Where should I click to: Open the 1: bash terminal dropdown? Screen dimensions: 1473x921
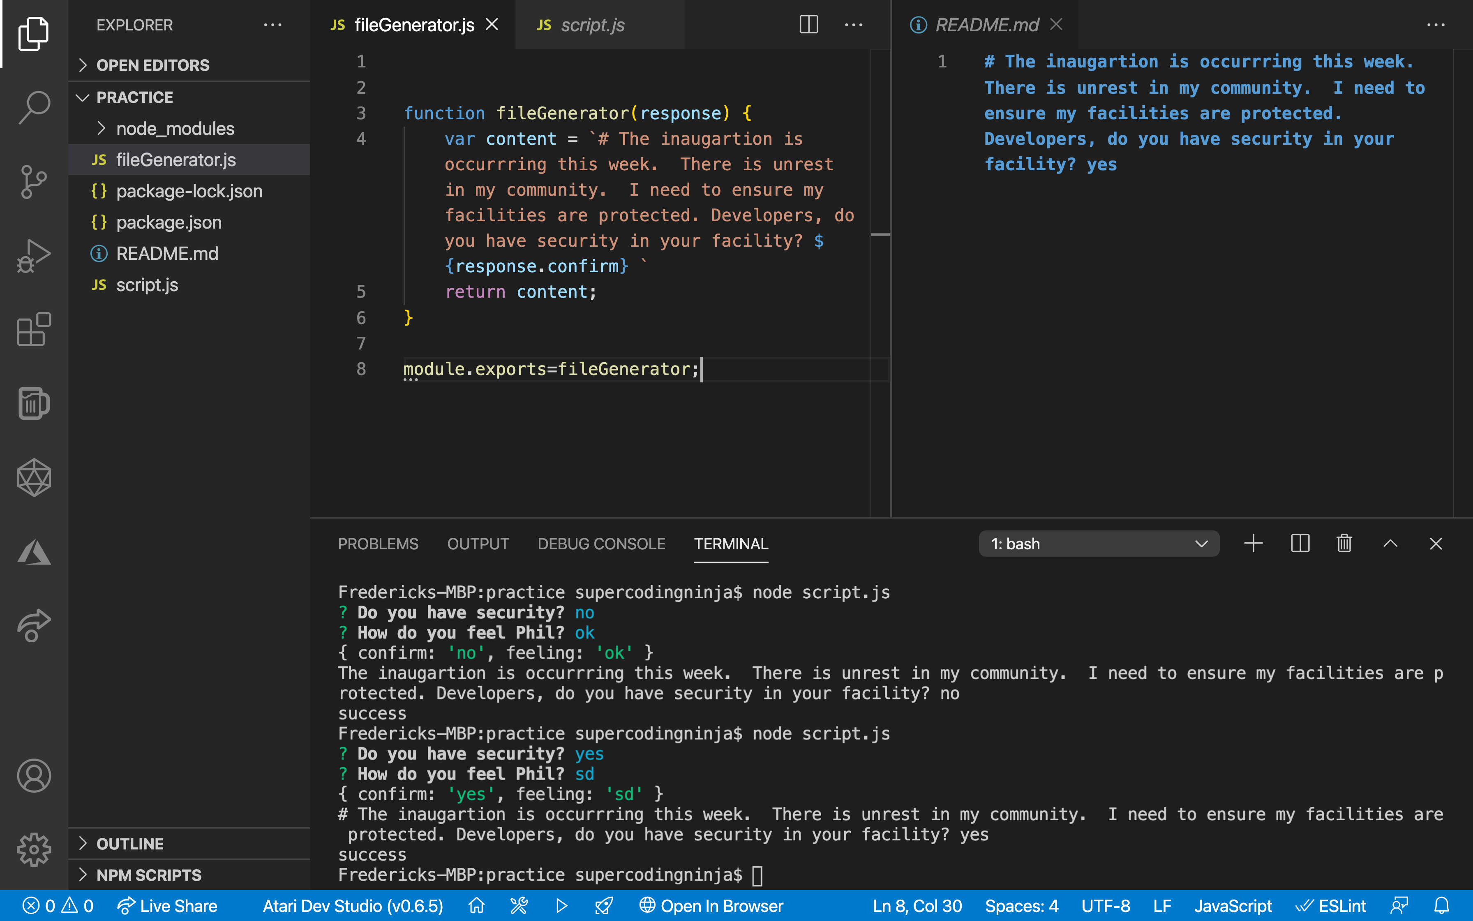point(1099,543)
